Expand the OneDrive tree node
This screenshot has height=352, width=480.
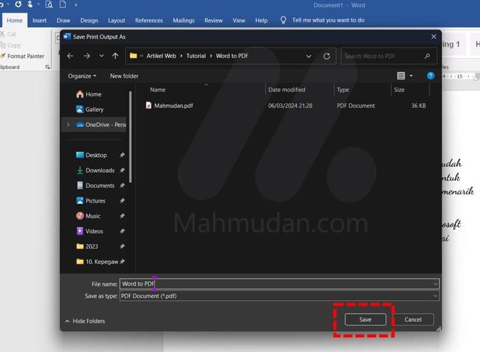tap(68, 125)
